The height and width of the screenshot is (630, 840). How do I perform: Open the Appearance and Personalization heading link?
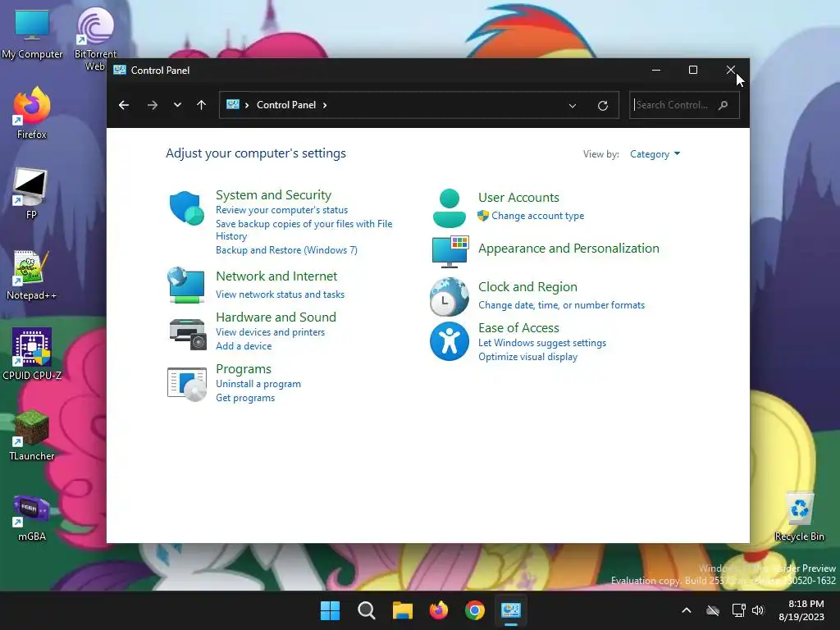click(568, 249)
